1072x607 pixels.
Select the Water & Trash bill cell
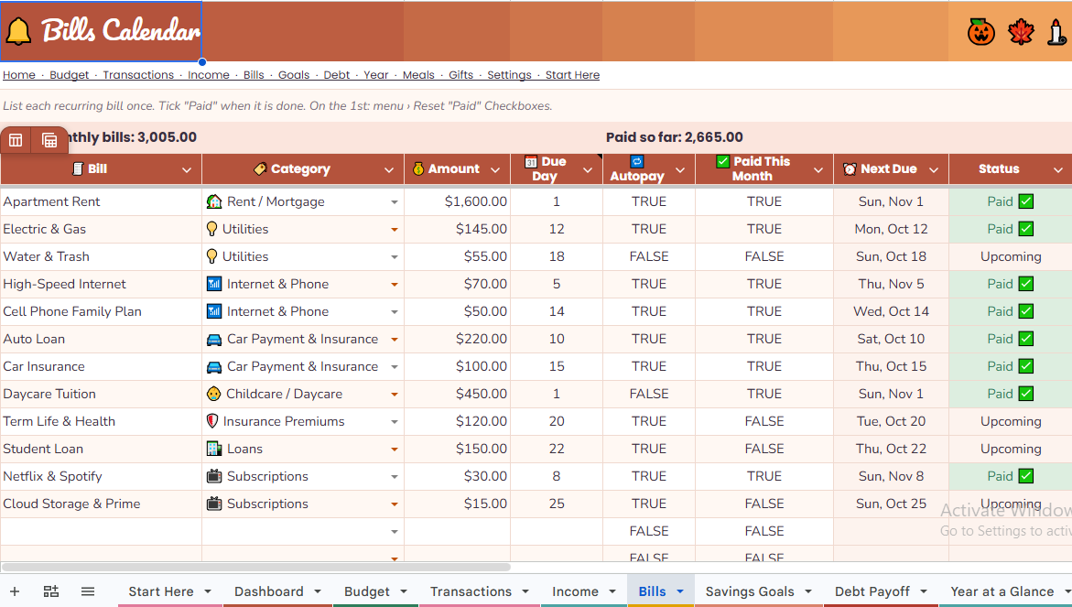tap(102, 256)
